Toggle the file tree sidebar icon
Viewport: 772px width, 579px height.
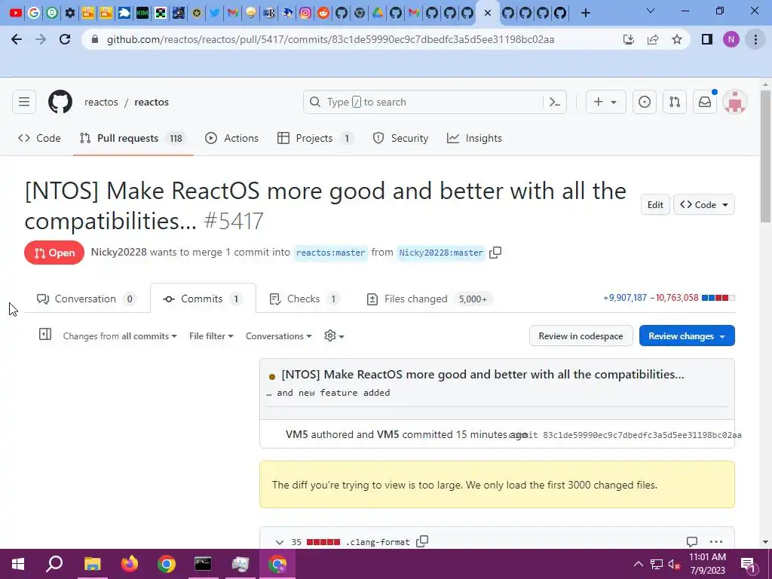[44, 334]
